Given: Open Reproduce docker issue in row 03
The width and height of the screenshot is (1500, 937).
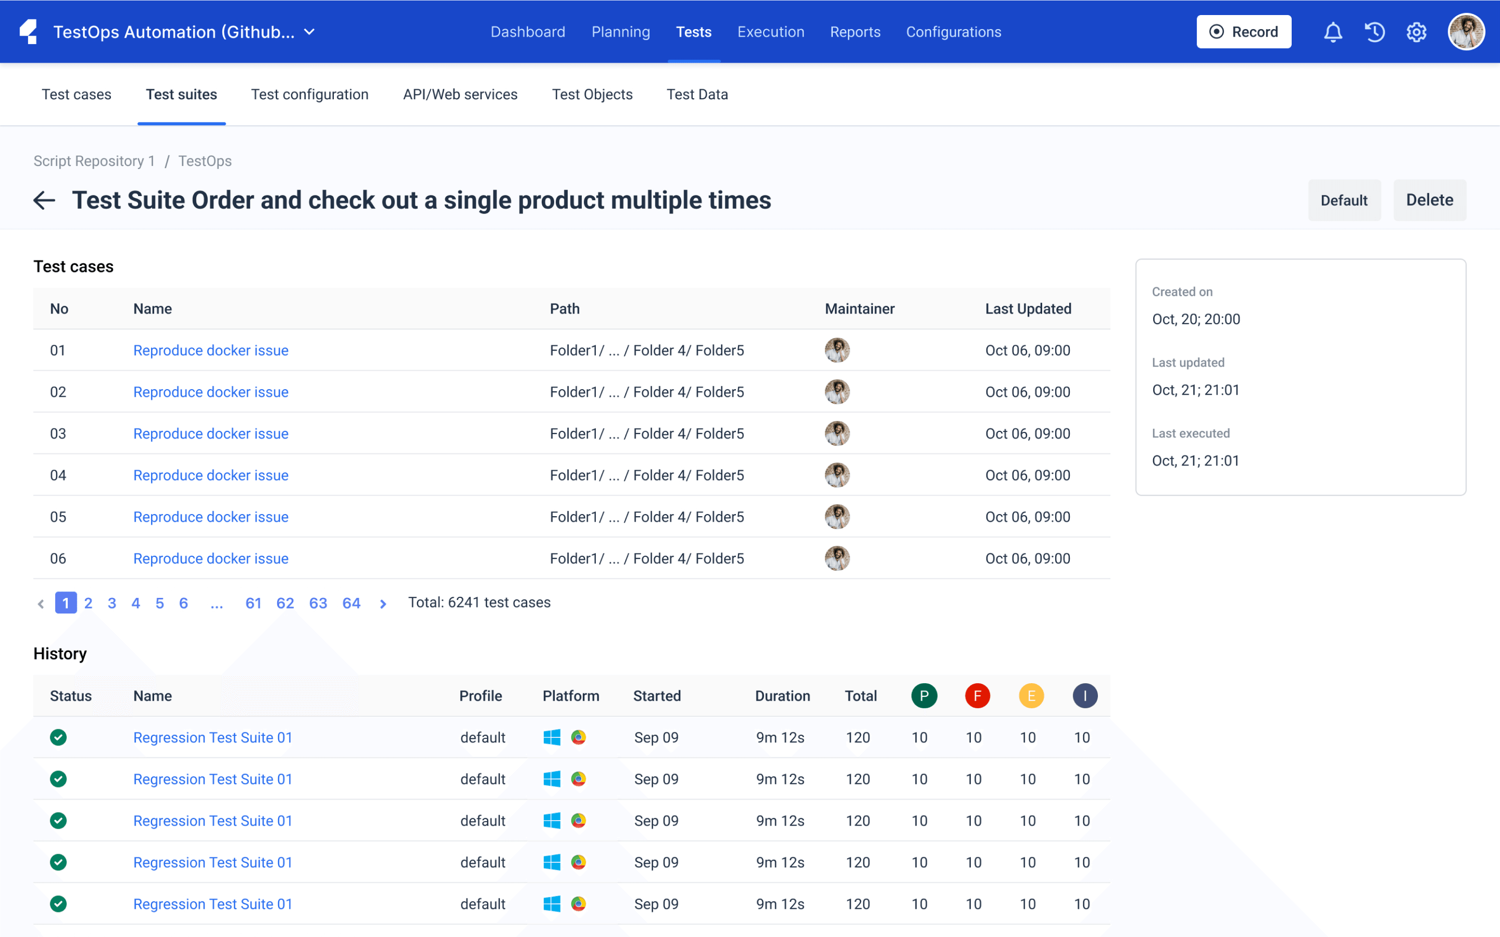Looking at the screenshot, I should pos(211,433).
